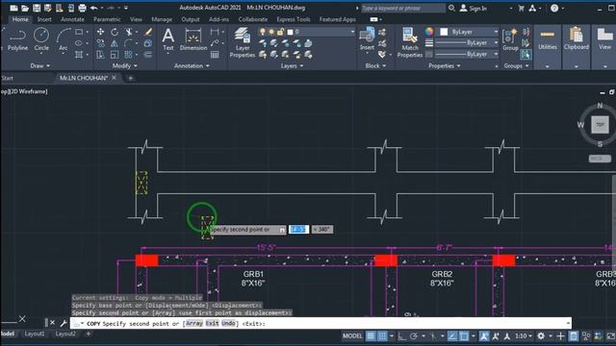Open the Home ribbon tab
The image size is (616, 346).
pos(20,19)
